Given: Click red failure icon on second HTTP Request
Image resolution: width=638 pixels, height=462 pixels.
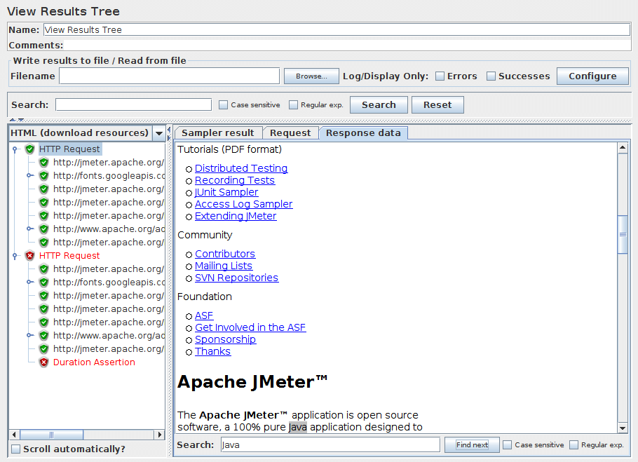Looking at the screenshot, I should 29,255.
